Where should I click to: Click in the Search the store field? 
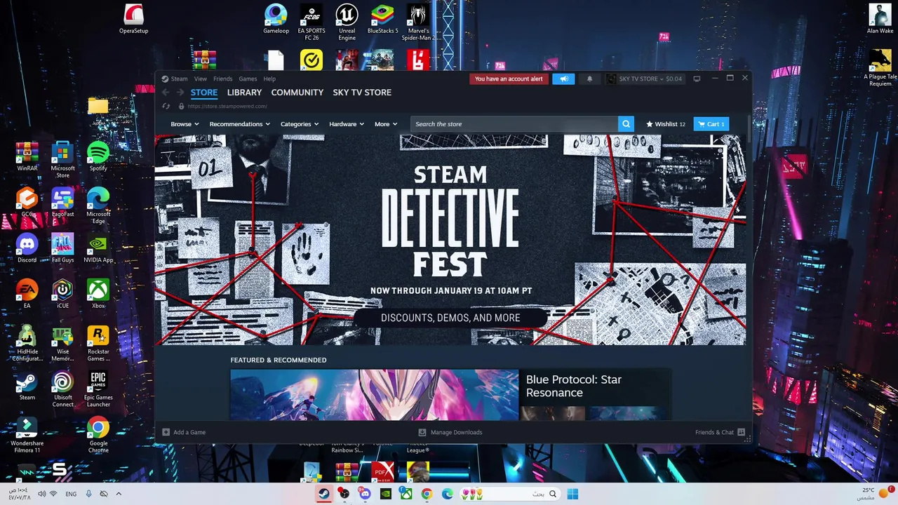pos(514,124)
